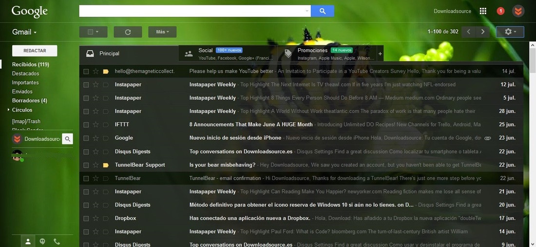
Task: Star the TunnelBear Support email
Action: [96, 165]
